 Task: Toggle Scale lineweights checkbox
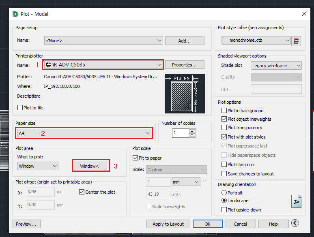148,206
